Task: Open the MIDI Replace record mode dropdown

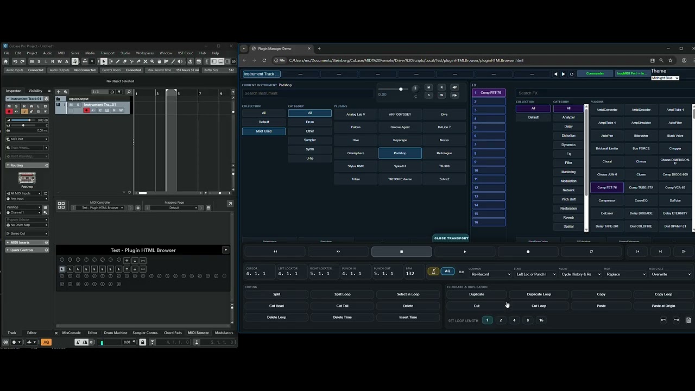Action: click(625, 274)
